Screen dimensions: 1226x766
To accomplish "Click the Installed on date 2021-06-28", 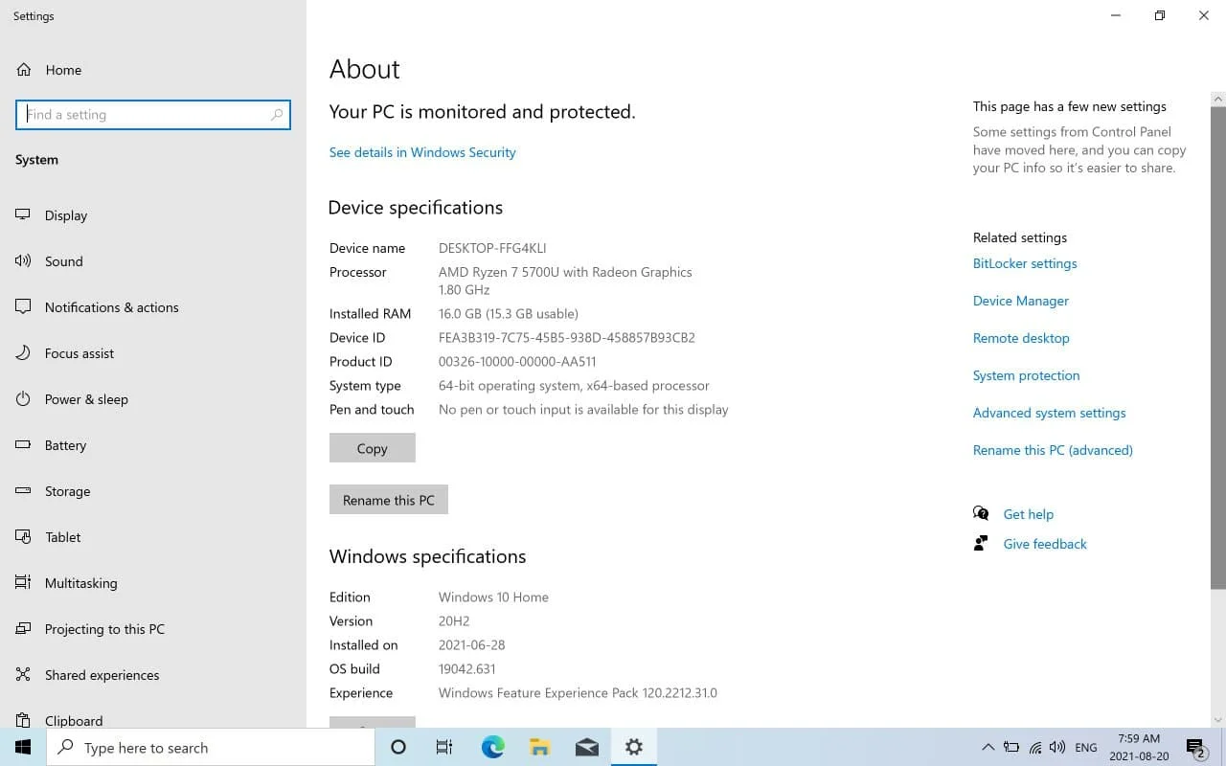I will 472,645.
